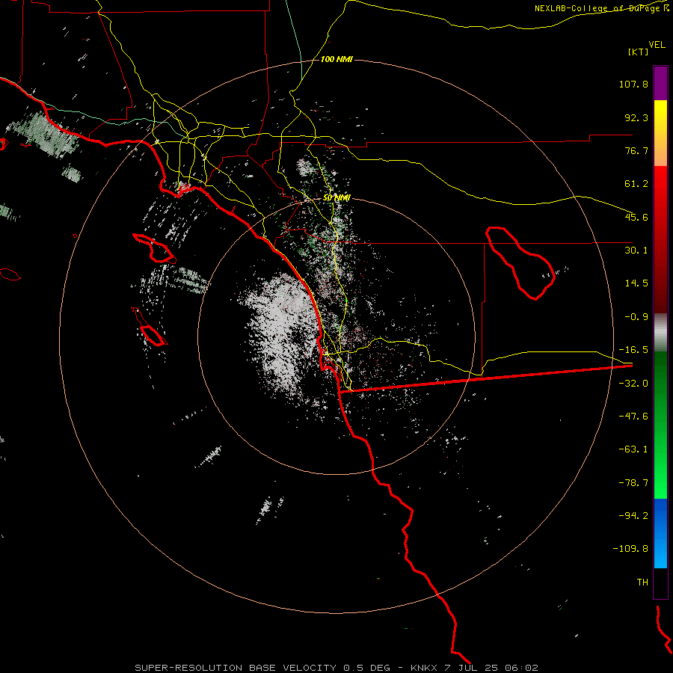Select the 14.5 velocity scale value
Screen dimensions: 673x673
tap(636, 283)
